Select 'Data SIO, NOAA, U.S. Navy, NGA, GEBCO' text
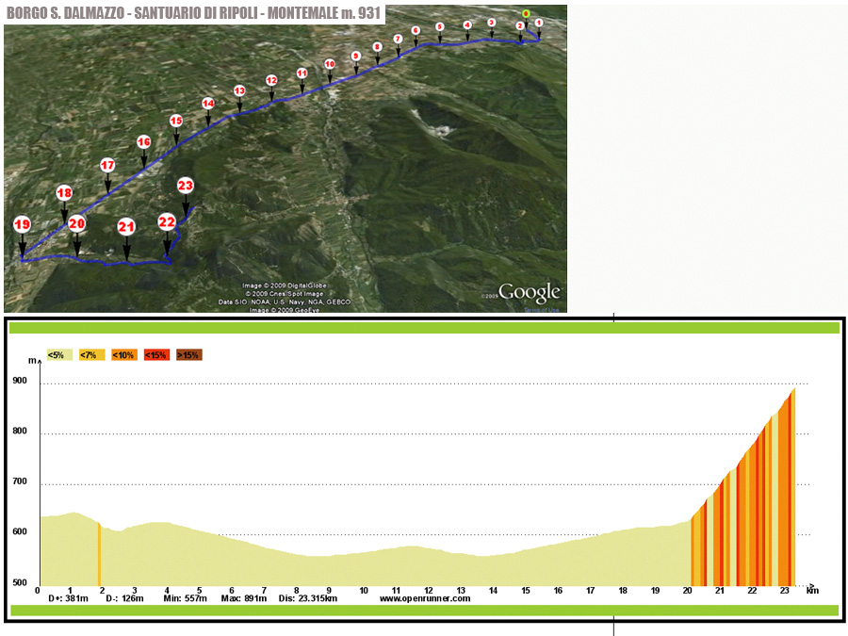The width and height of the screenshot is (848, 636). tap(285, 302)
